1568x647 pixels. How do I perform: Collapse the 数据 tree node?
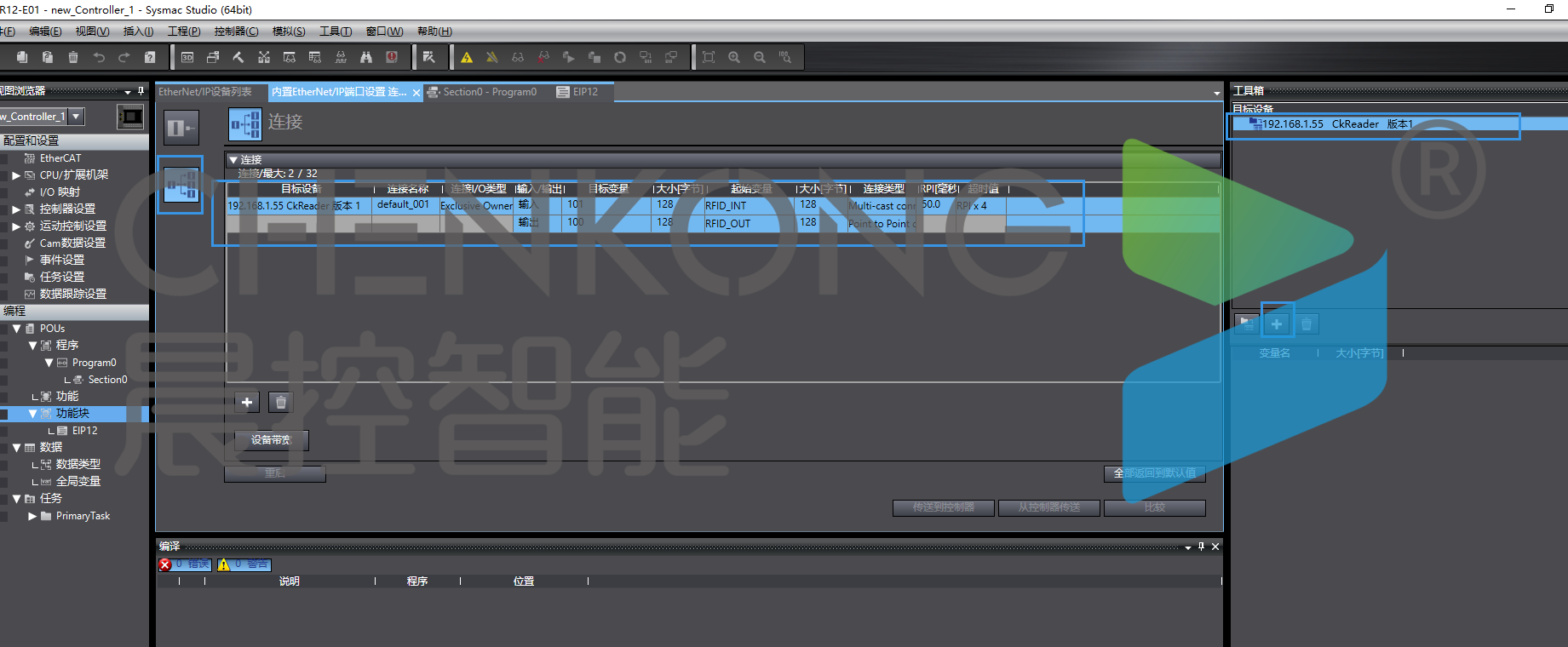16,448
